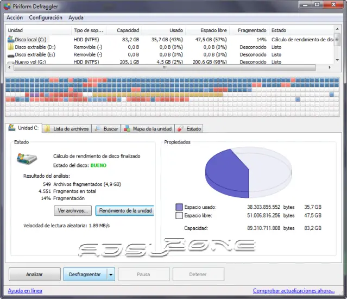Click the Estado pill icon

[181, 129]
